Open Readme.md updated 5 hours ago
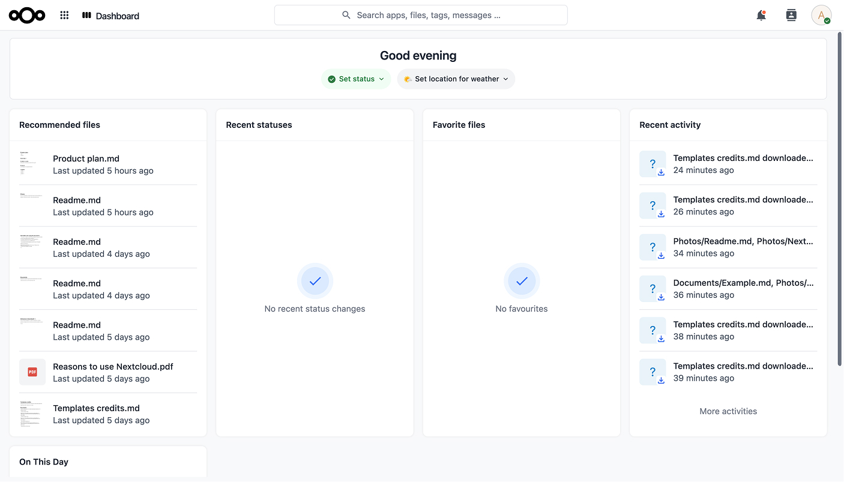 tap(108, 206)
